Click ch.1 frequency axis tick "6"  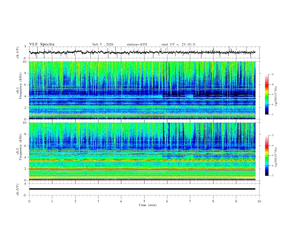point(26,85)
